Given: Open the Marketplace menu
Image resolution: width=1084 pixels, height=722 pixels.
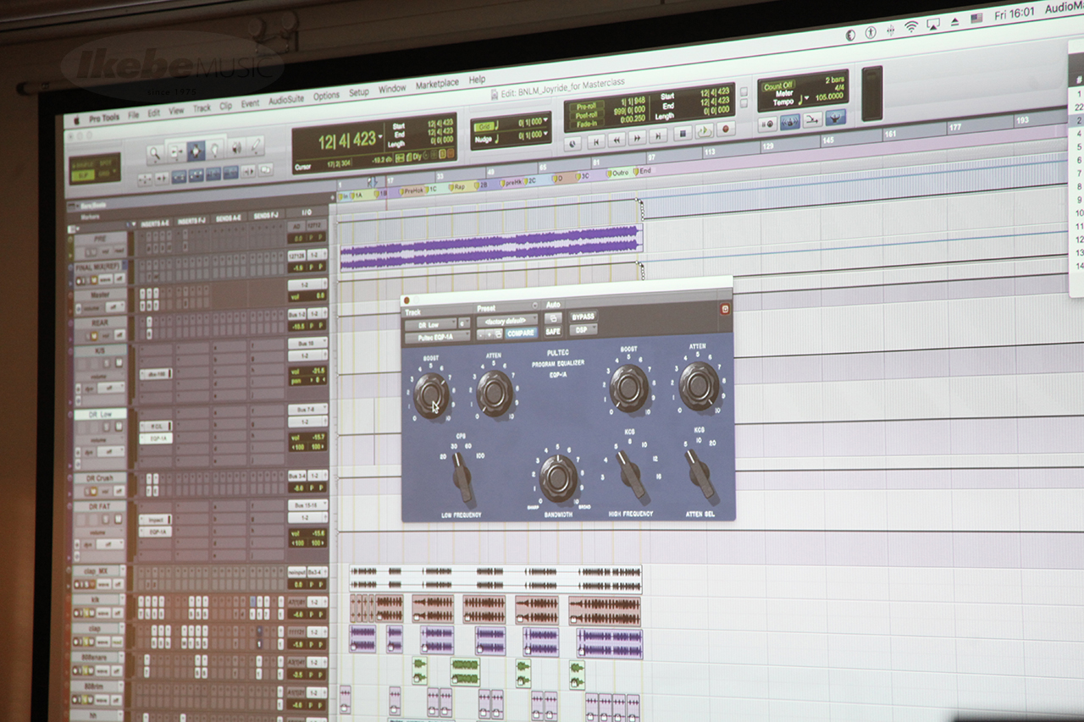Looking at the screenshot, I should click(436, 84).
